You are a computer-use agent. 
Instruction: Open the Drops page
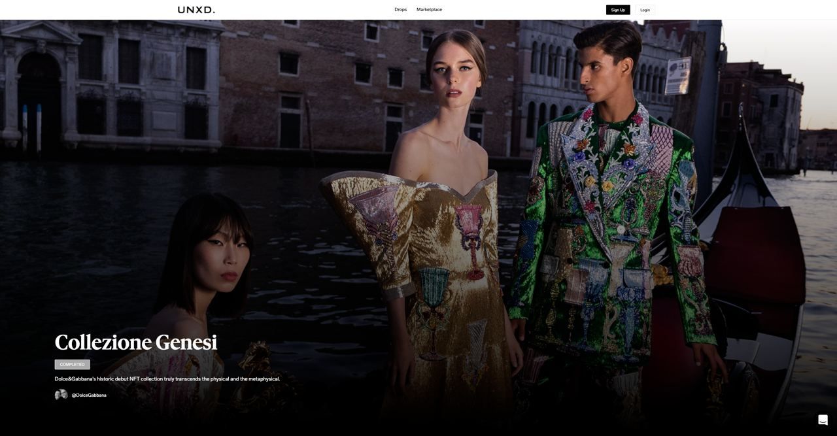(x=400, y=10)
